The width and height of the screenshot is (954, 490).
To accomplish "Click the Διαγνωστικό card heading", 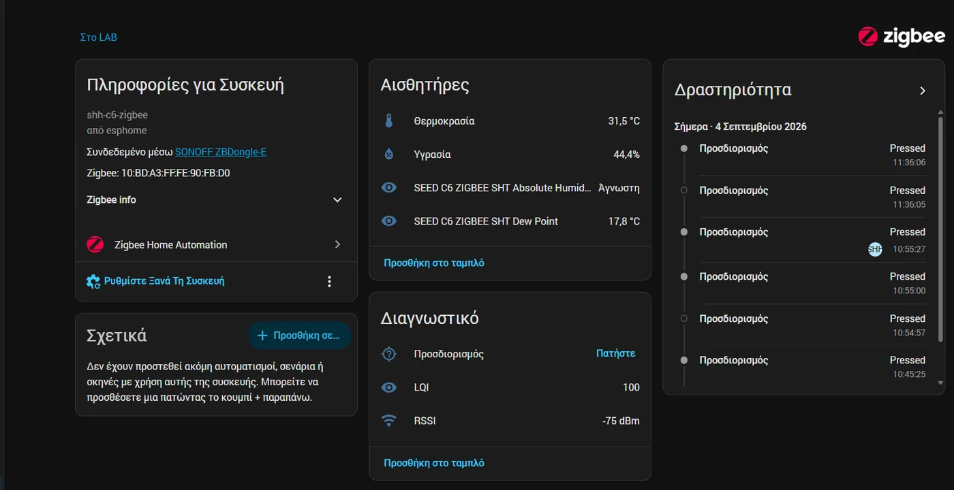I will [430, 318].
